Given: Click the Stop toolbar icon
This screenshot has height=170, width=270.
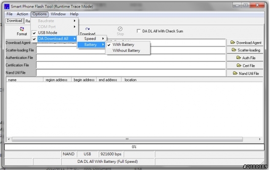Looking at the screenshot, I should point(120,31).
